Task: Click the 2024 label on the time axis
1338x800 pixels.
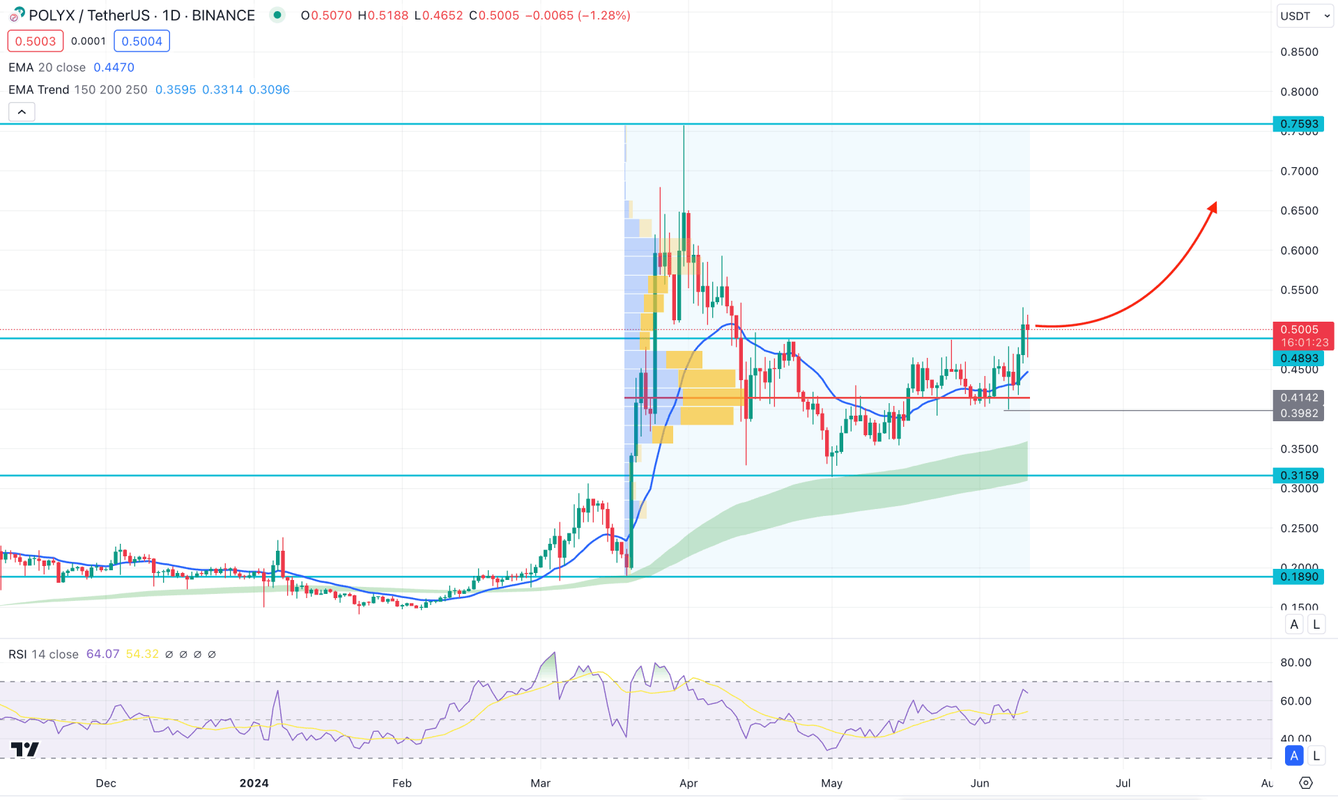Action: pyautogui.click(x=254, y=783)
